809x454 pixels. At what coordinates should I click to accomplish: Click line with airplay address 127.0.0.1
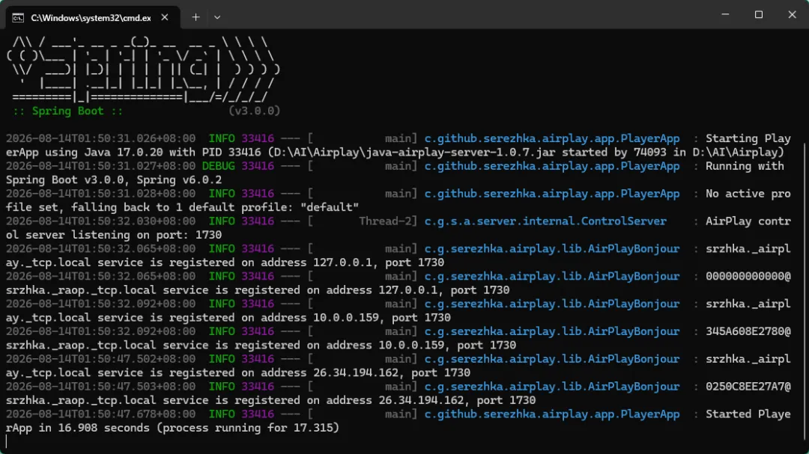(225, 263)
